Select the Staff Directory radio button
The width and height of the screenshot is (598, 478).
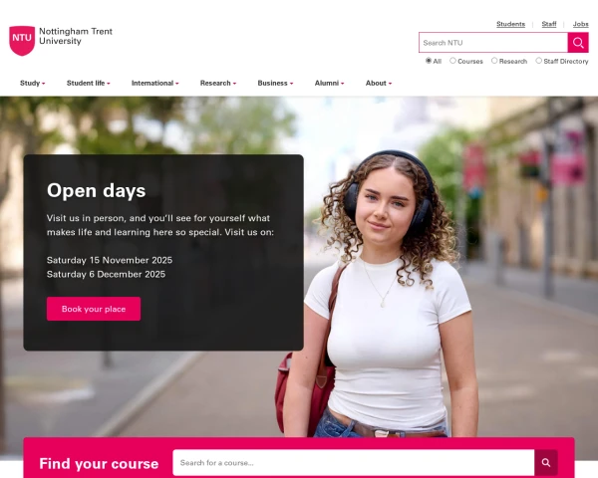click(x=538, y=61)
